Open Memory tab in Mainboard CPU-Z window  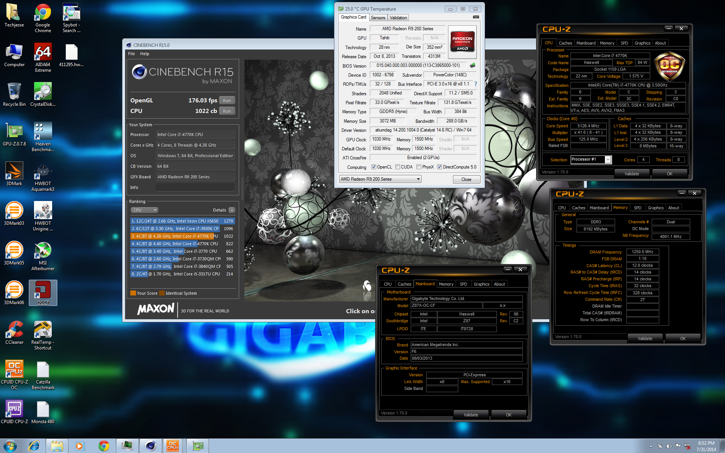click(446, 284)
